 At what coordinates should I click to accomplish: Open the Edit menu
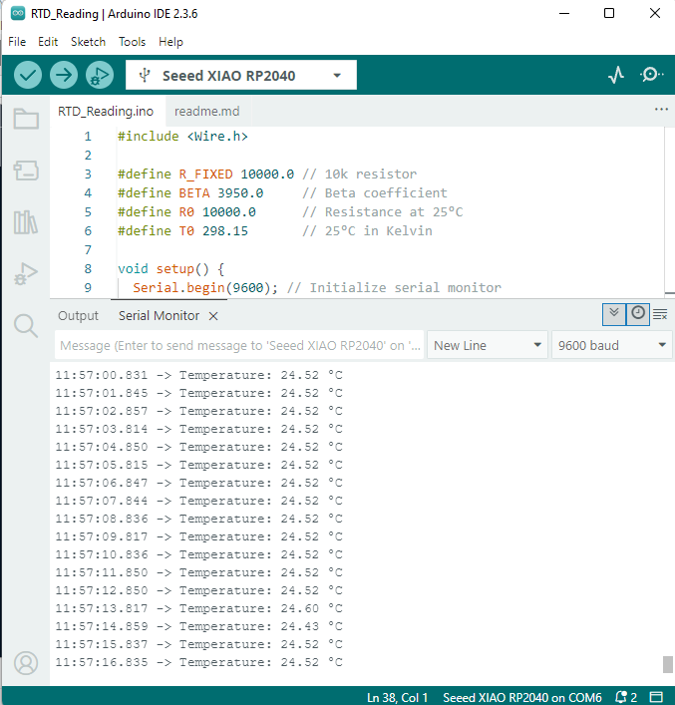[x=48, y=42]
